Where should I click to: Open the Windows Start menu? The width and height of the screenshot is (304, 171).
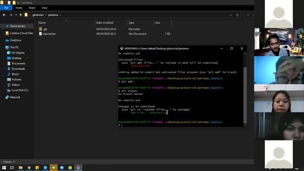(x=4, y=168)
